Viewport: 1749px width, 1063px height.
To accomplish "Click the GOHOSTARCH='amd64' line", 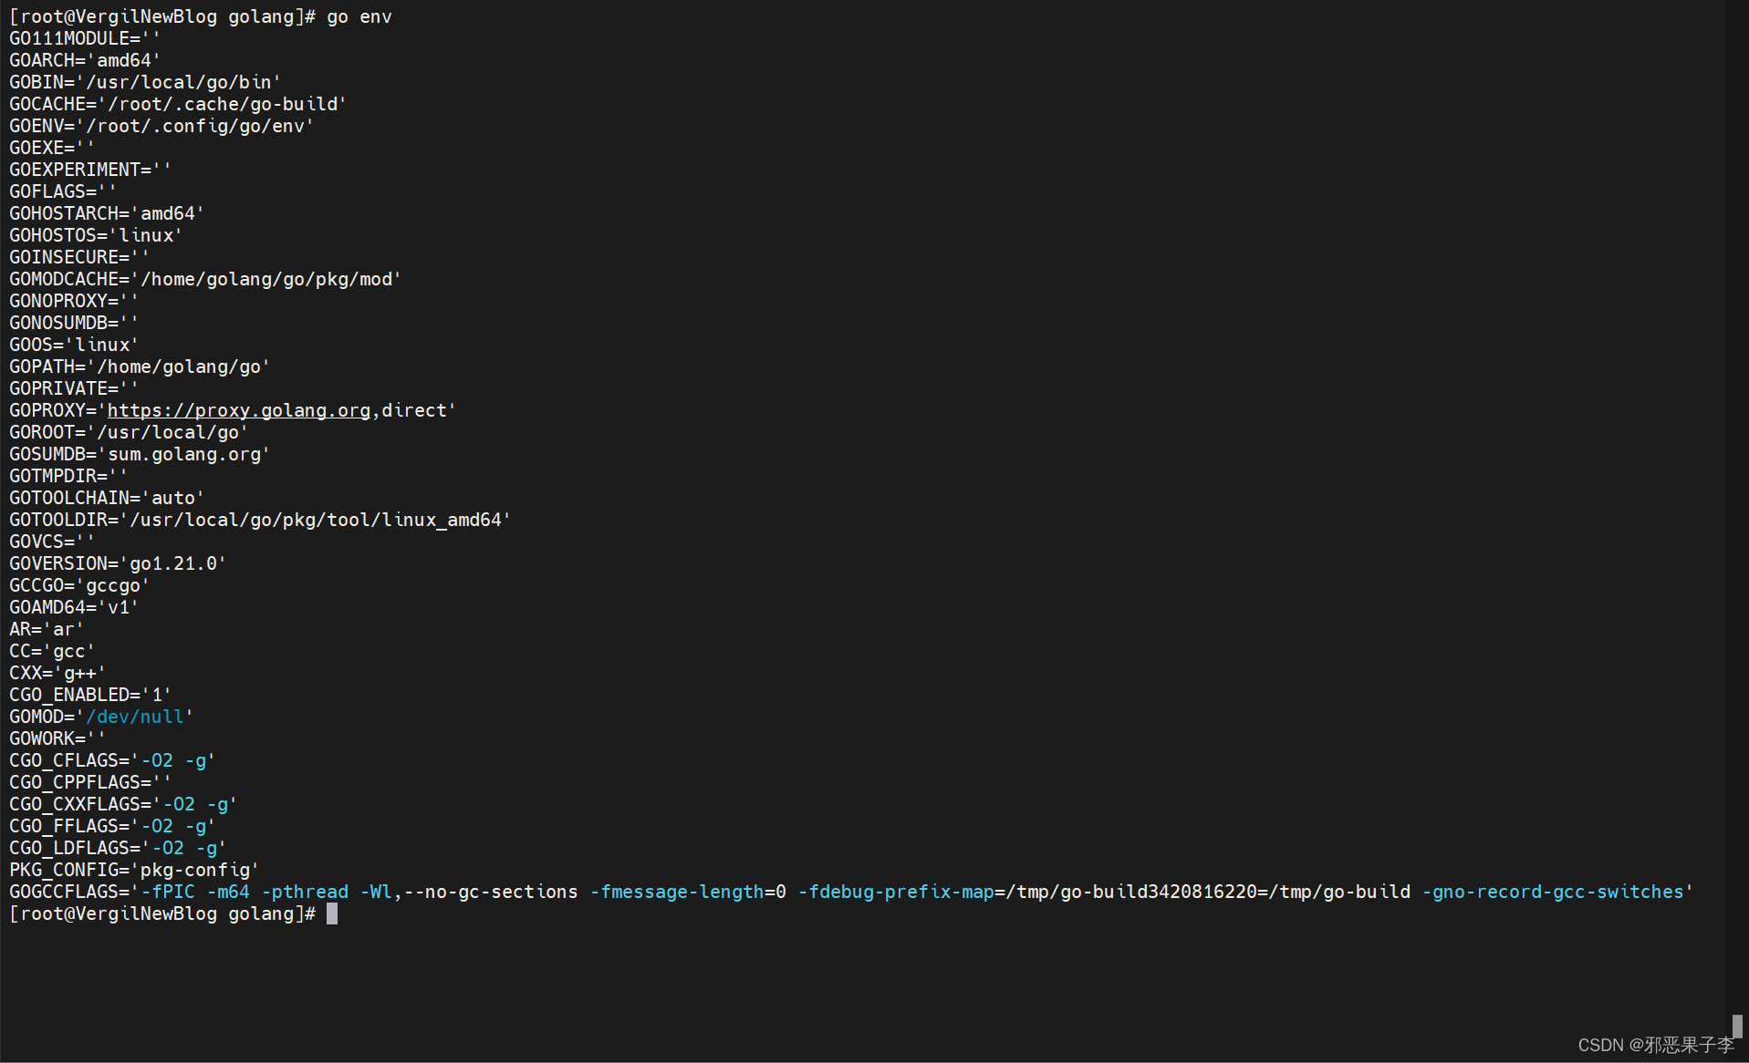I will 107,213.
